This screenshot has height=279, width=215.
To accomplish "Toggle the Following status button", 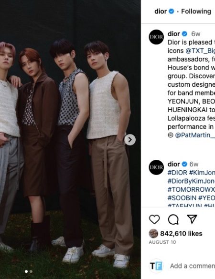I will coord(196,11).
